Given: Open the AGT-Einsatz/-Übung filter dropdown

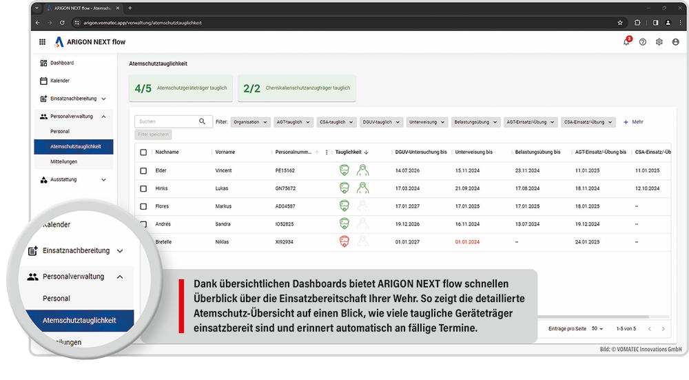Looking at the screenshot, I should 531,122.
